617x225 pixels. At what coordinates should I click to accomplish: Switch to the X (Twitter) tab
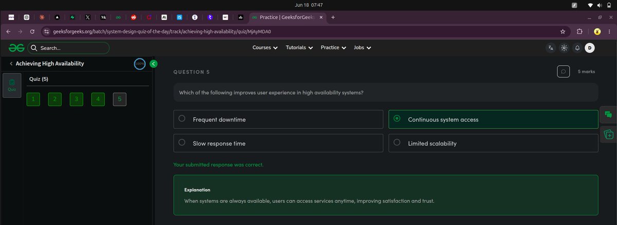click(x=87, y=17)
